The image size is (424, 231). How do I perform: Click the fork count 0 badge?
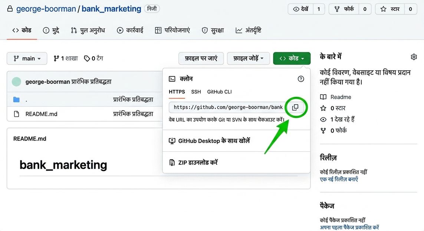coord(365,9)
